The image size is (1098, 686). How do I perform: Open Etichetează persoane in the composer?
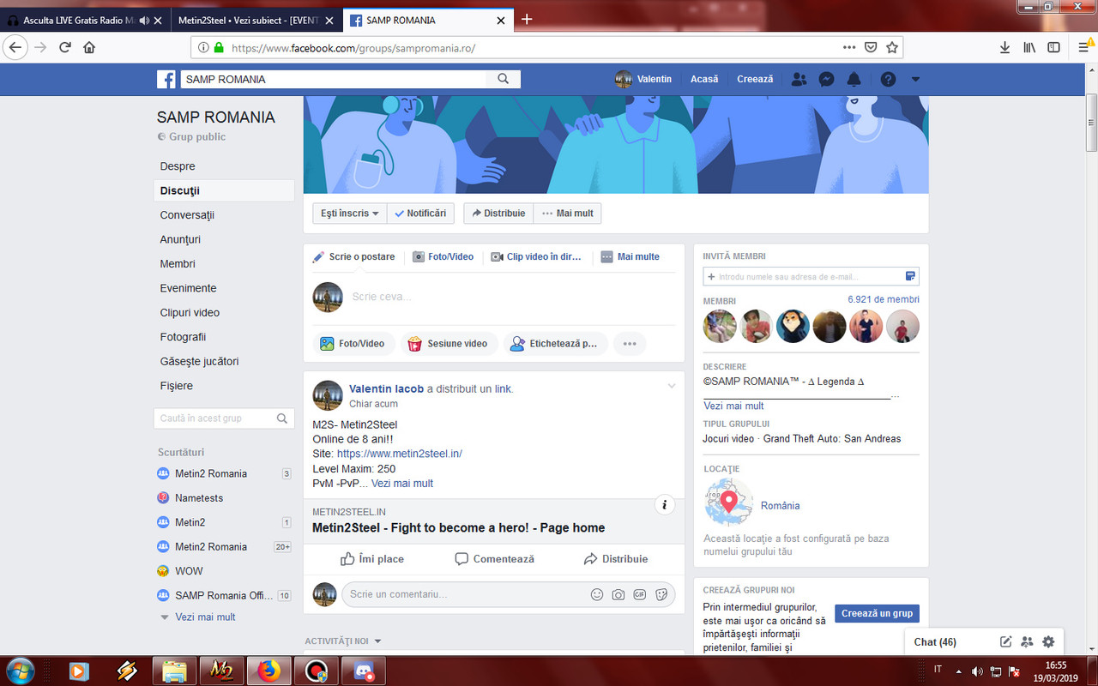[556, 343]
